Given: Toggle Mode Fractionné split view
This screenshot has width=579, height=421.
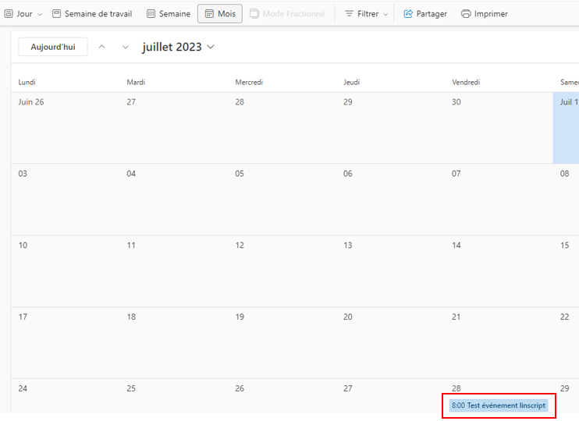Looking at the screenshot, I should click(287, 14).
